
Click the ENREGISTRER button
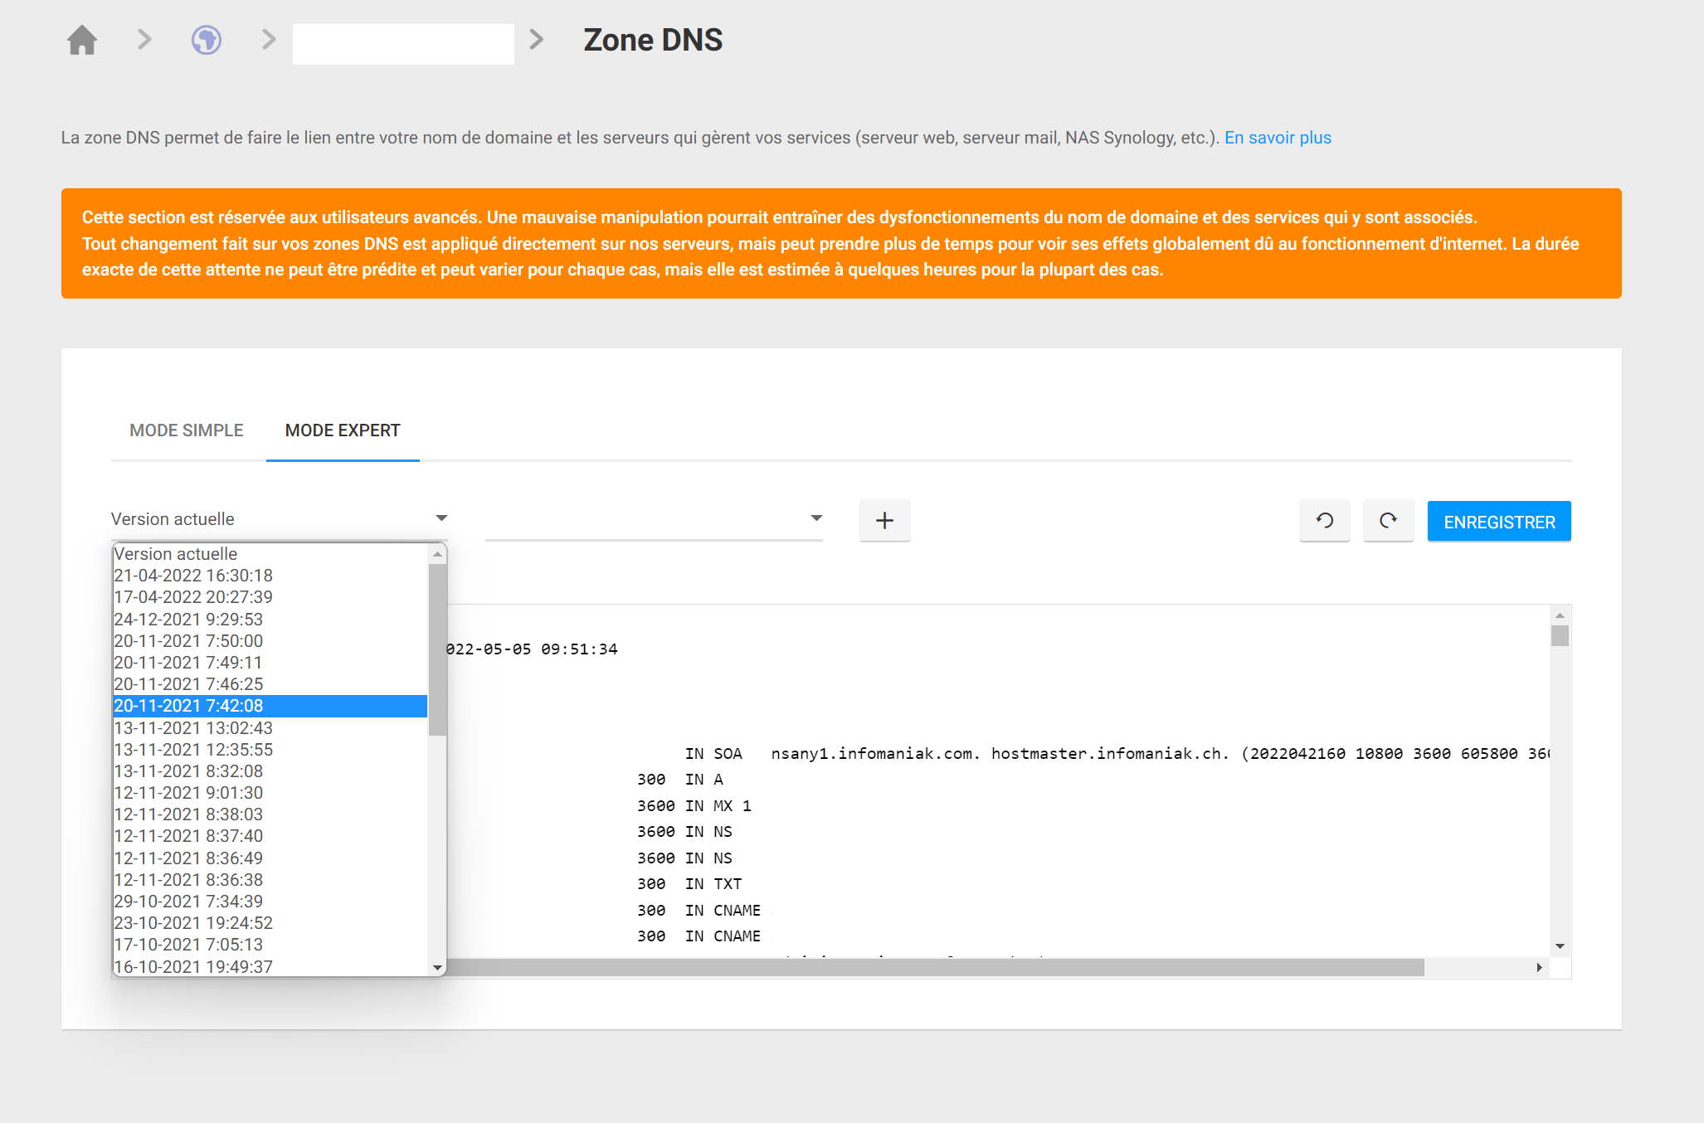pos(1498,521)
